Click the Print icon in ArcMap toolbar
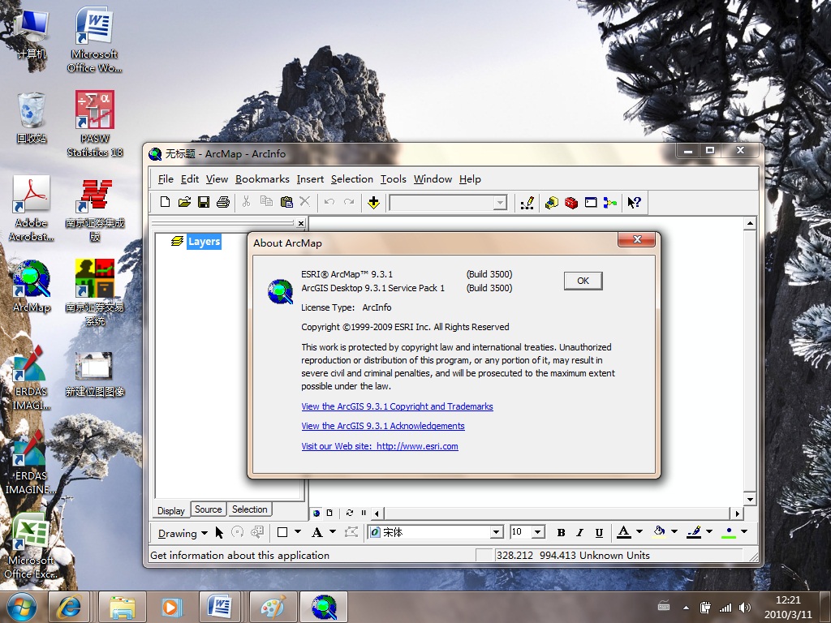The height and width of the screenshot is (623, 831). [223, 202]
